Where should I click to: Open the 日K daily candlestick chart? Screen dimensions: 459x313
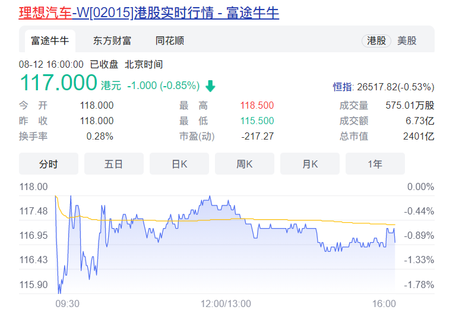point(179,164)
